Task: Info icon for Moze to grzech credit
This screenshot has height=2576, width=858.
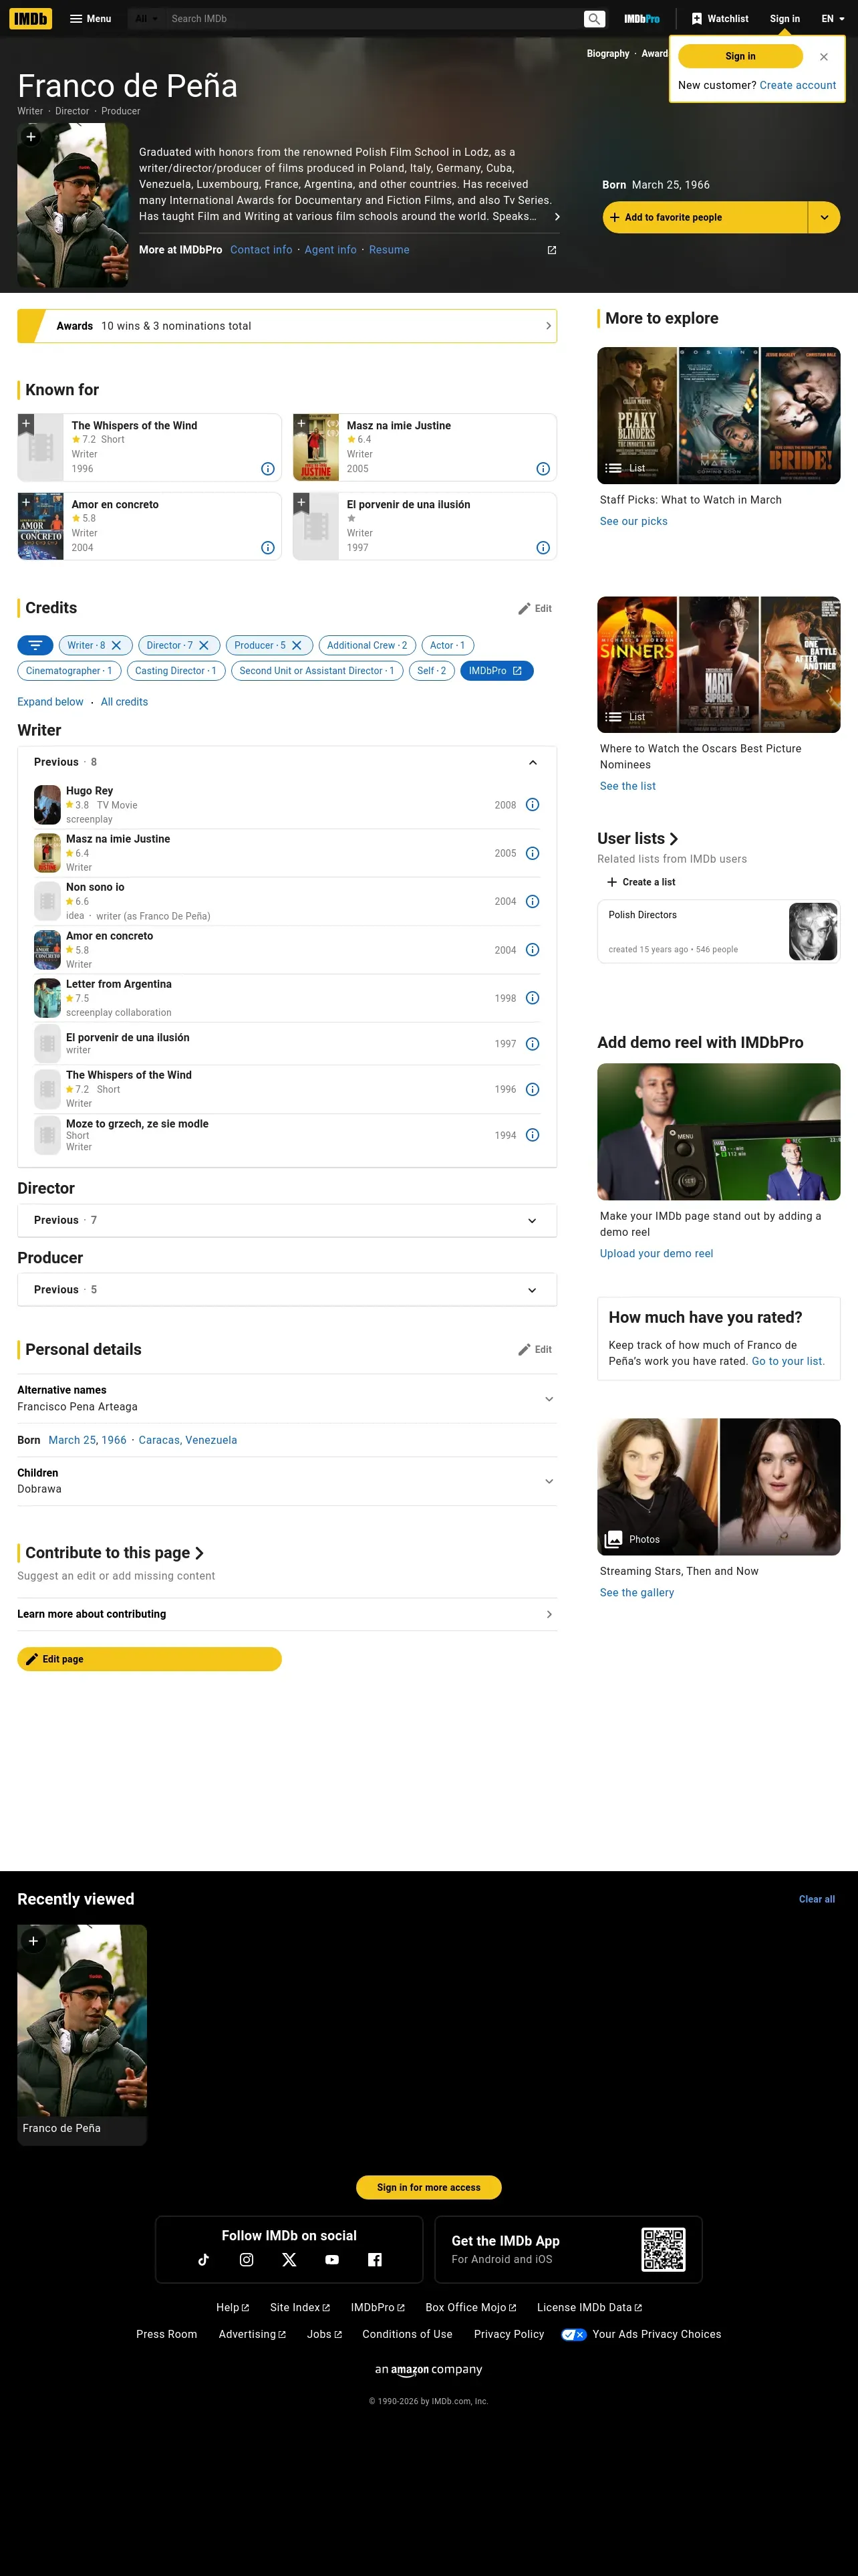Action: coord(533,1135)
